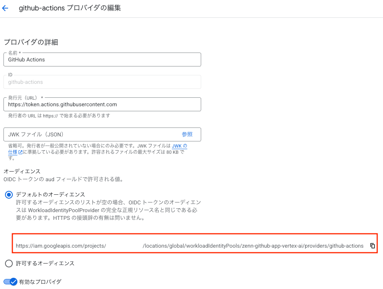Edit the 発行元 (URL) input field
Screen dimensions: 383x289
102,104
